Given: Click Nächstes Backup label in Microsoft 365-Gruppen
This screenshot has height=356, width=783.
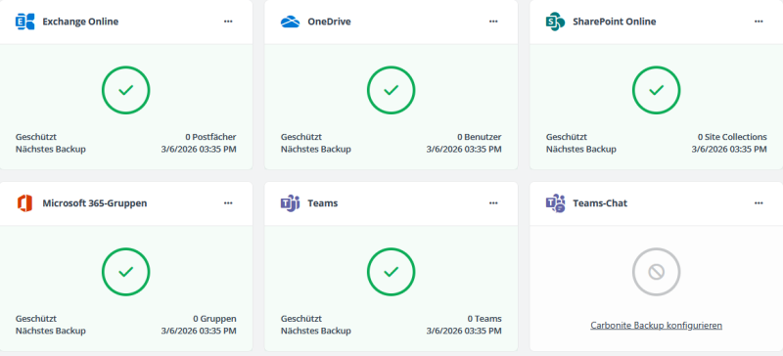Looking at the screenshot, I should [x=51, y=331].
